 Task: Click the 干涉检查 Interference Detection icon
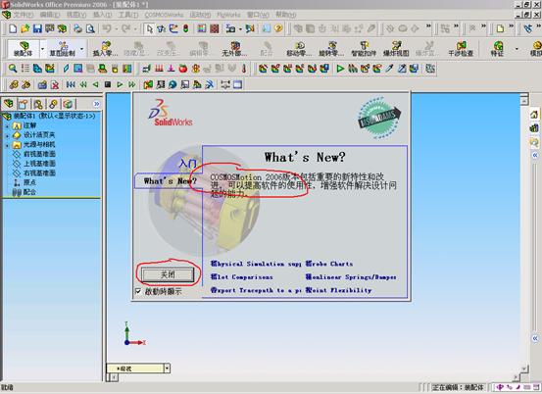point(461,48)
